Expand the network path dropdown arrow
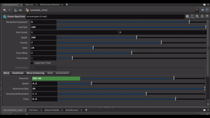This screenshot has height=118, width=210. [197, 10]
